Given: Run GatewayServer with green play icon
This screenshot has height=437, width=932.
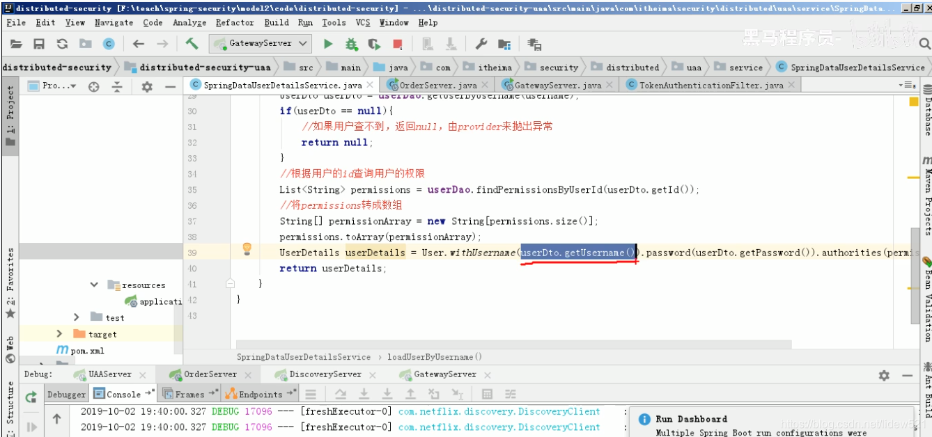Looking at the screenshot, I should point(328,44).
